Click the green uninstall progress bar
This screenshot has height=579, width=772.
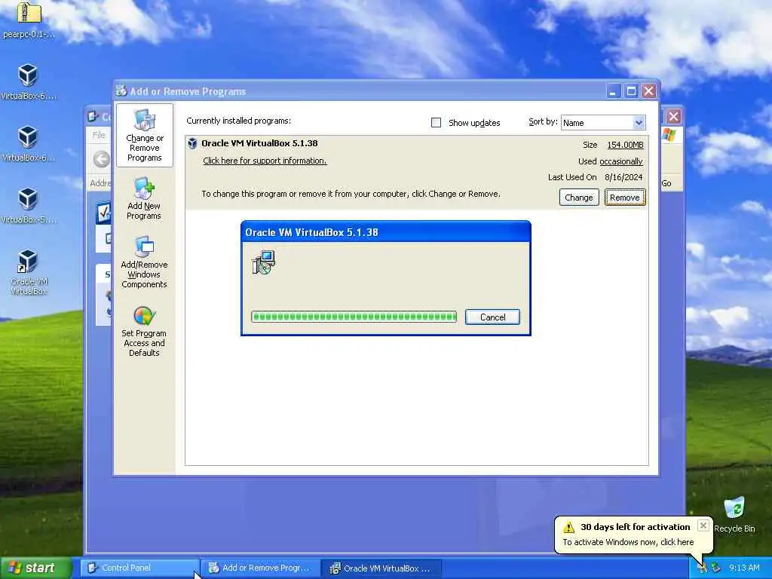[x=354, y=317]
